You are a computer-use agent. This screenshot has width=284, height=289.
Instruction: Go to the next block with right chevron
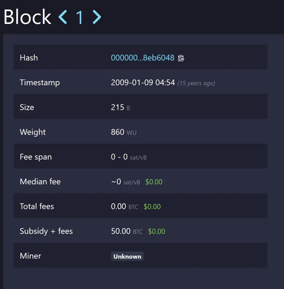[97, 17]
